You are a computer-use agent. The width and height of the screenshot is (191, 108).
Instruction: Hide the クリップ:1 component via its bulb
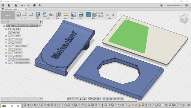point(10,56)
